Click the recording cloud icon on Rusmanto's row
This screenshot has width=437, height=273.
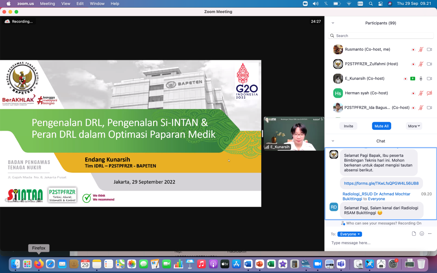pyautogui.click(x=413, y=50)
